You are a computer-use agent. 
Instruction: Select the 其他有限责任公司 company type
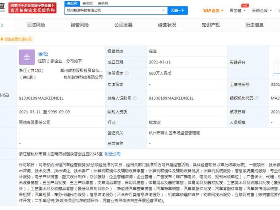(x=35, y=122)
